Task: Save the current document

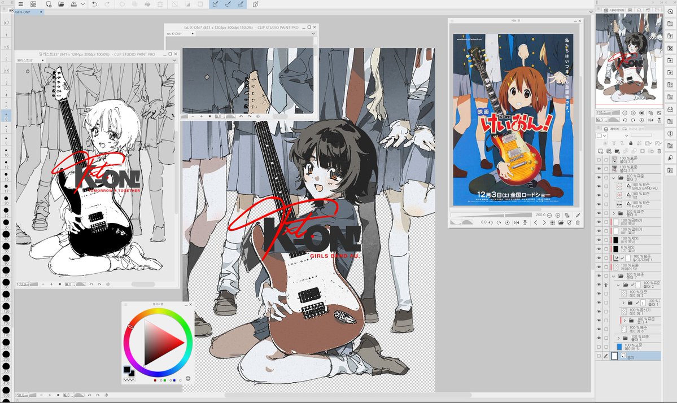Action: pyautogui.click(x=73, y=4)
